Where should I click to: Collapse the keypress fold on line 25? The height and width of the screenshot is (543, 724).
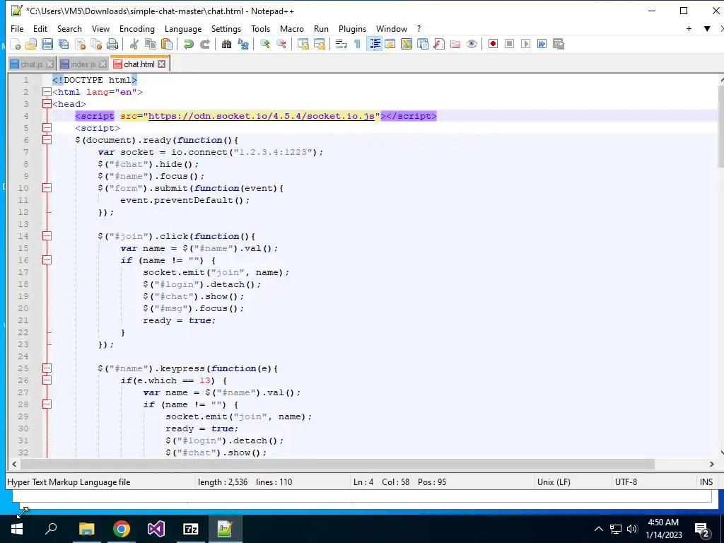[47, 368]
